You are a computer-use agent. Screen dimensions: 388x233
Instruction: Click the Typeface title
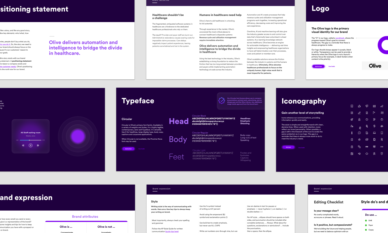tap(138, 101)
